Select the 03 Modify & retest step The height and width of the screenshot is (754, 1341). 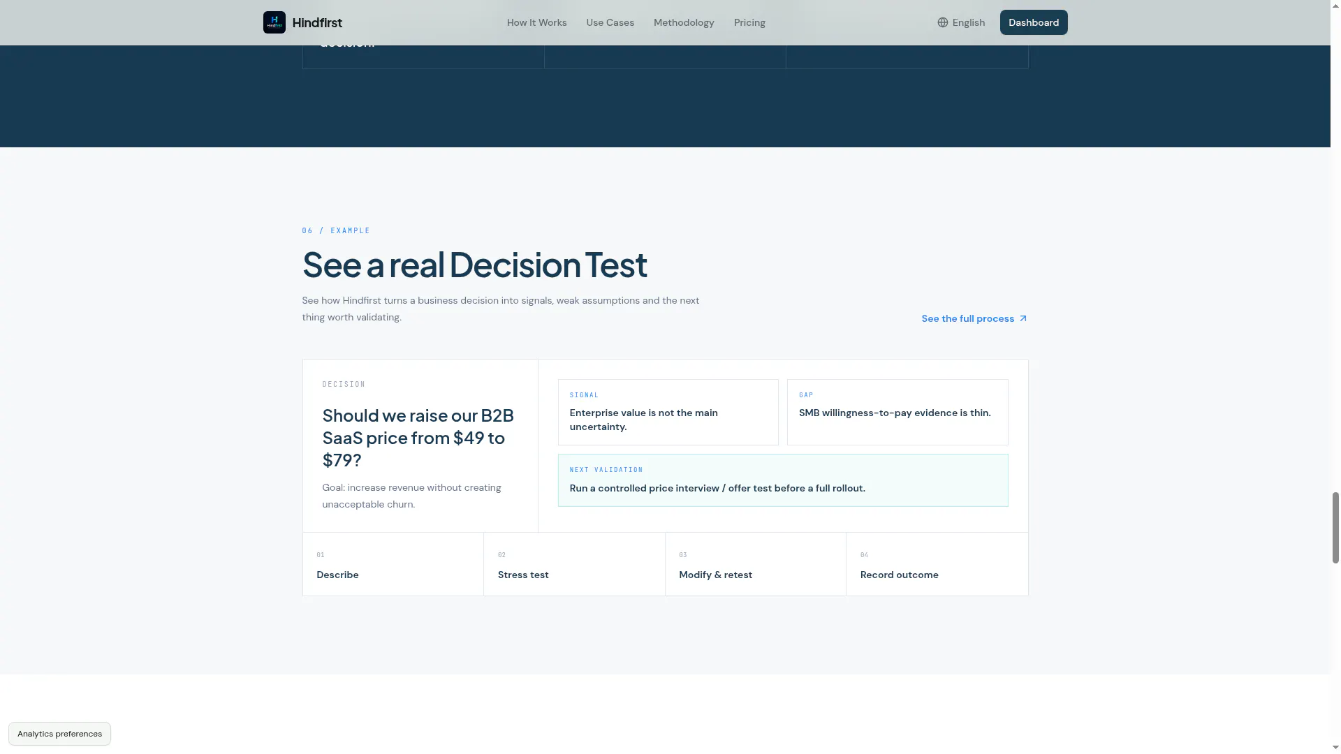[756, 564]
